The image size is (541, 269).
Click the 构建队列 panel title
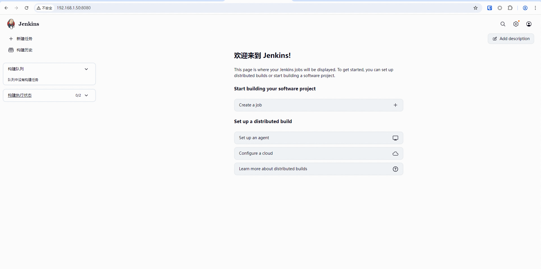tap(16, 69)
